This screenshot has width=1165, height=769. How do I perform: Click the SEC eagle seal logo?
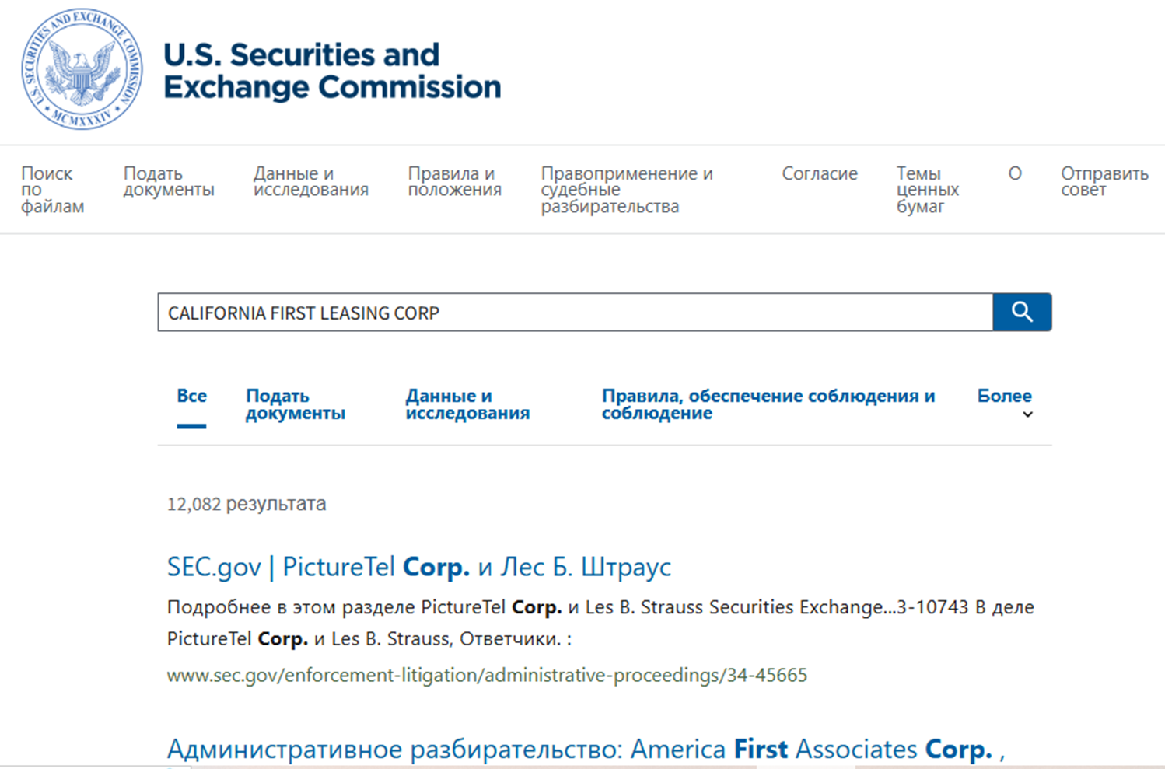click(82, 69)
